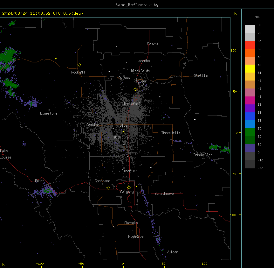Click the white asterisk marker east of Innisfail
The width and height of the screenshot is (274, 268).
coord(160,96)
